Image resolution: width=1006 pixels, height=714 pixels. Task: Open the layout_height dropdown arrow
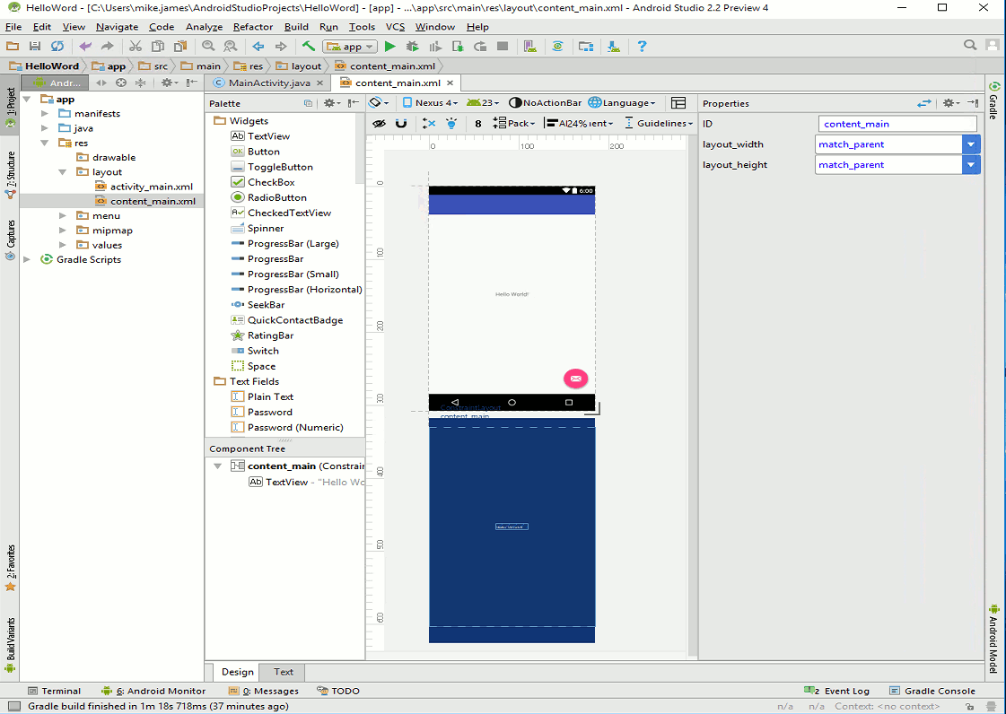point(971,165)
